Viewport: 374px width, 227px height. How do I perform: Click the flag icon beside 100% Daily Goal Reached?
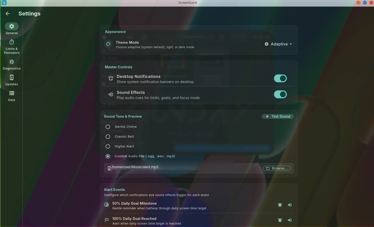point(107,220)
